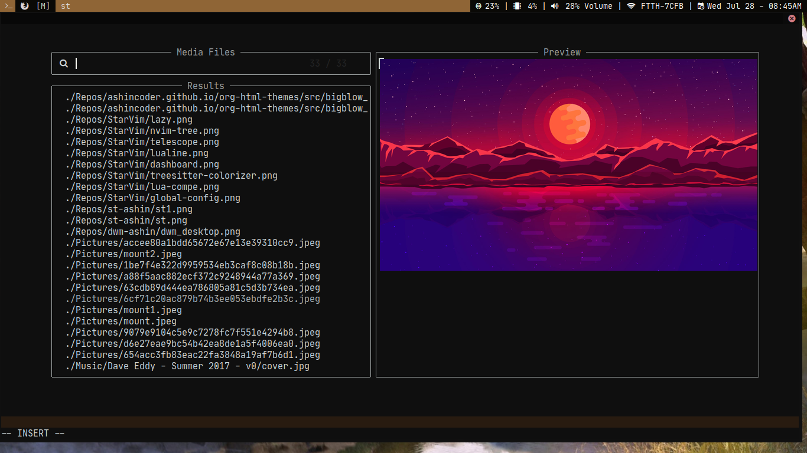
Task: Click the Wed Jul 28 - 08:45AM clock
Action: tap(754, 6)
